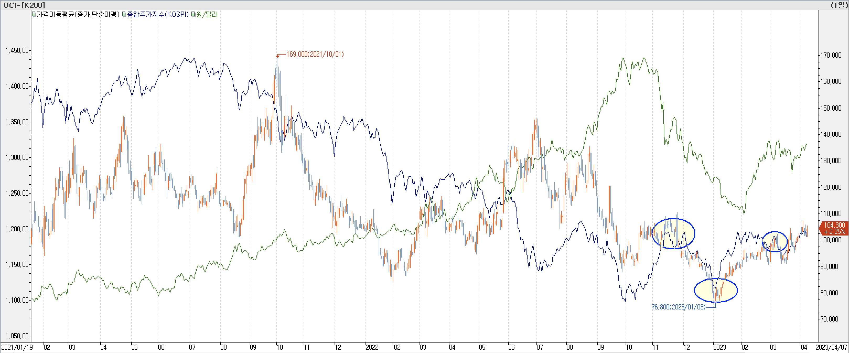849x353 pixels.
Task: Toggle the 원/달러 legend square marker
Action: pos(194,14)
